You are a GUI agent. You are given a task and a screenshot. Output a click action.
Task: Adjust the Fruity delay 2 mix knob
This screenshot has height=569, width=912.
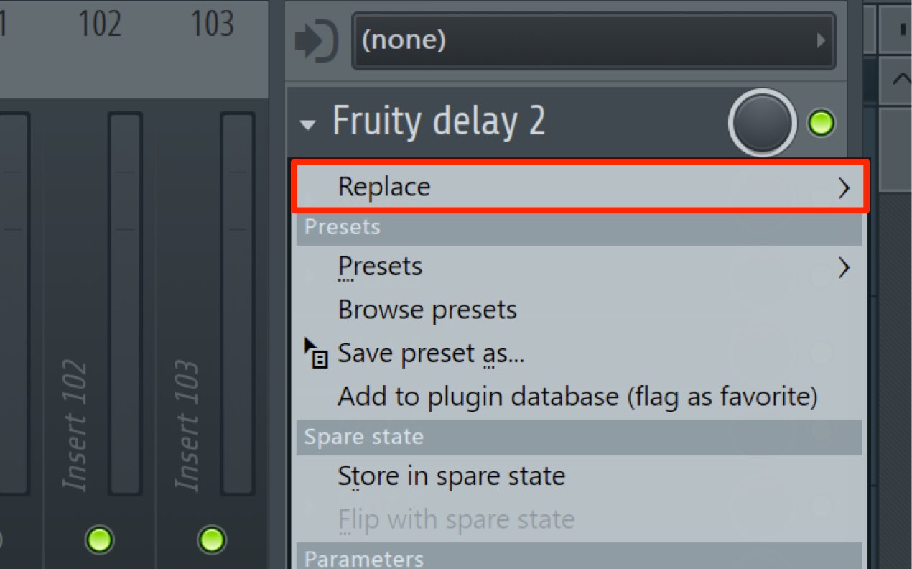tap(763, 123)
